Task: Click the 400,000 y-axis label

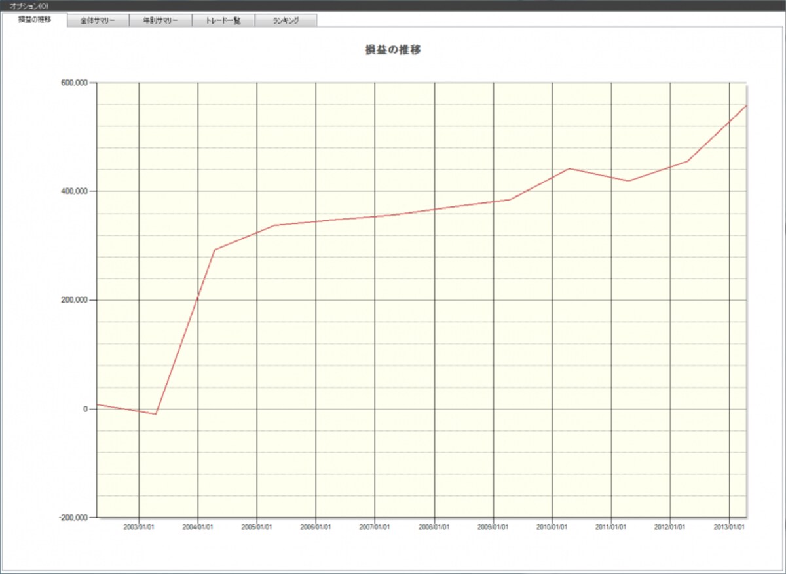Action: [75, 191]
